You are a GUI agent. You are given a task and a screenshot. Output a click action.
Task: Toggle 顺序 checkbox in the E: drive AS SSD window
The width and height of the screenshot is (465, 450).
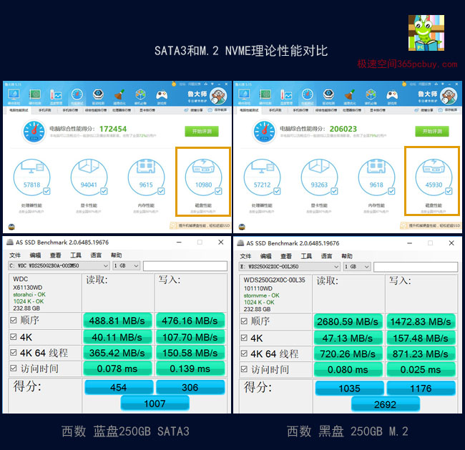click(244, 321)
